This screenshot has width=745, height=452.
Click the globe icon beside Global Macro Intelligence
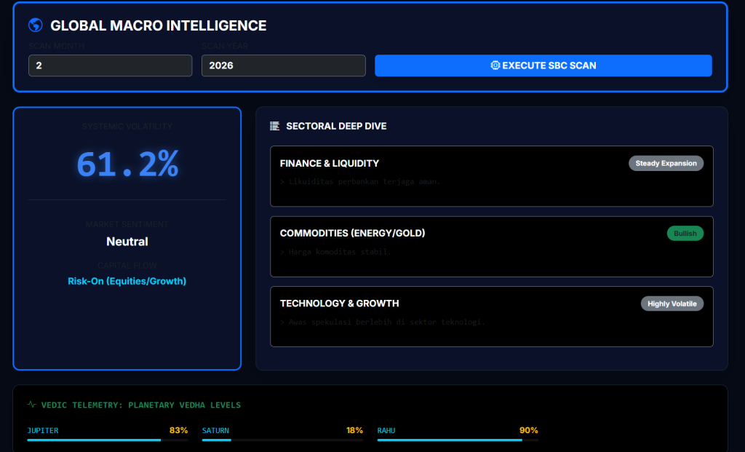pyautogui.click(x=35, y=25)
